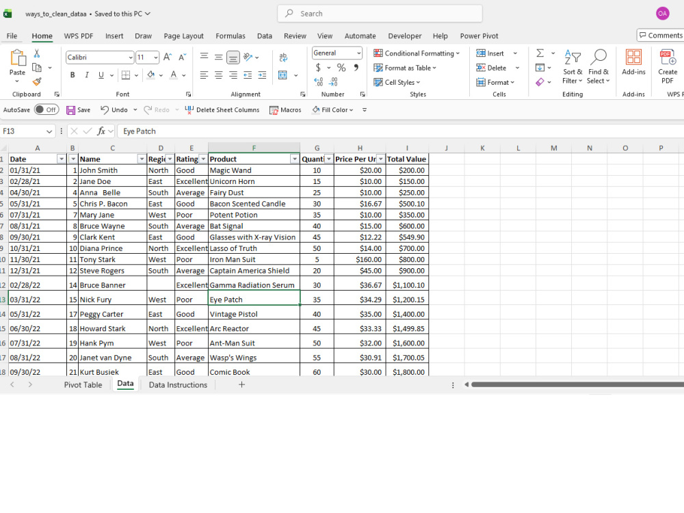The width and height of the screenshot is (684, 513).
Task: Open the Date column filter dropdown
Action: point(62,159)
